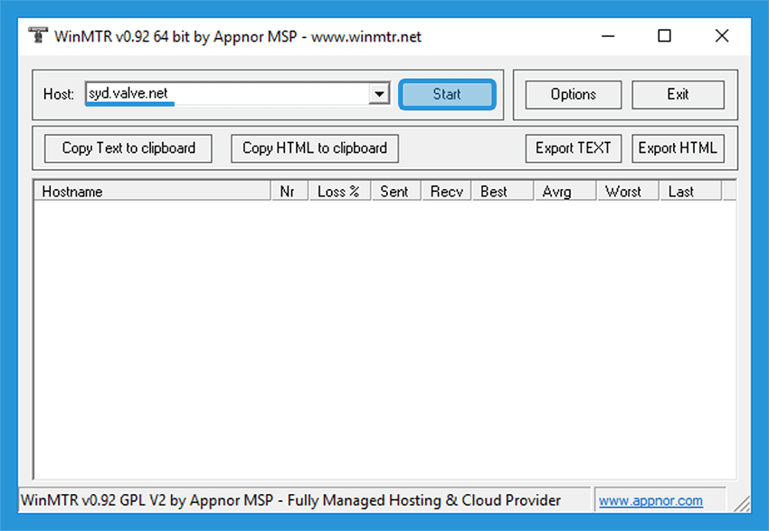The width and height of the screenshot is (769, 531).
Task: Expand the Host dropdown arrow
Action: click(379, 94)
